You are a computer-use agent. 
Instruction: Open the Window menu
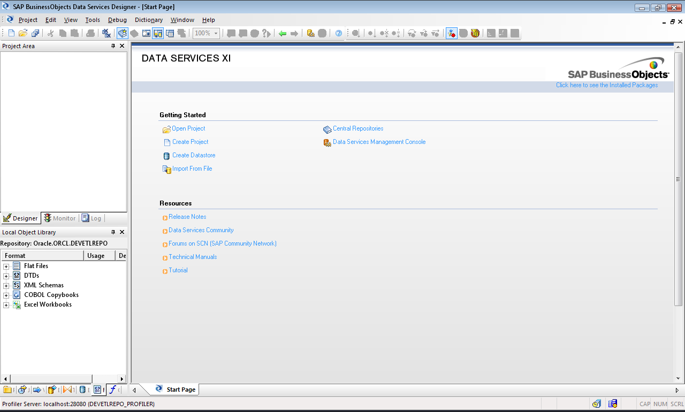(x=182, y=20)
